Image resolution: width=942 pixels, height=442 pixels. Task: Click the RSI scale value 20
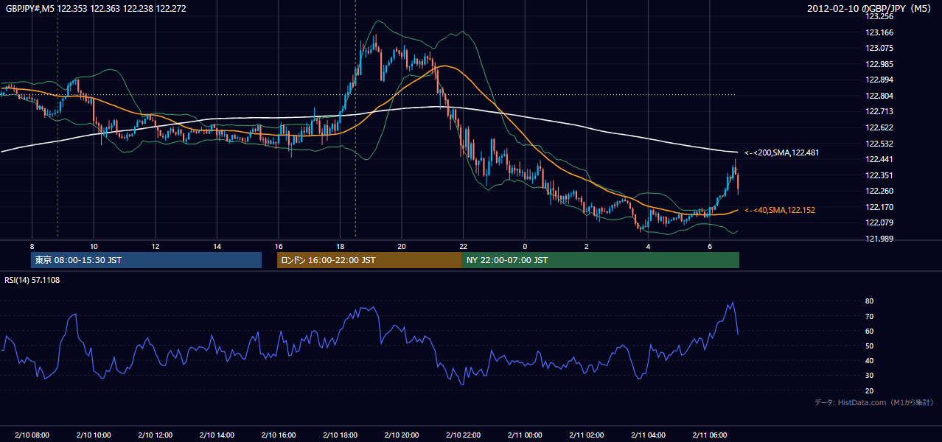click(870, 390)
